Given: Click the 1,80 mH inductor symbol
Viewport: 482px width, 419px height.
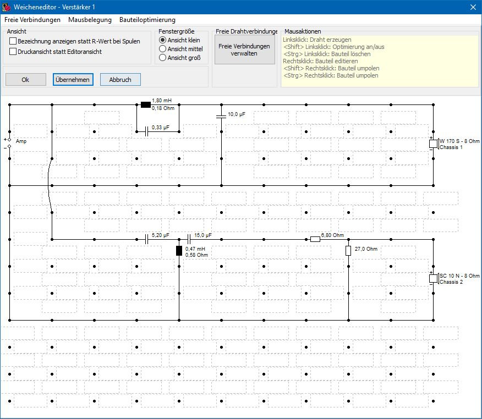Looking at the screenshot, I should [145, 104].
